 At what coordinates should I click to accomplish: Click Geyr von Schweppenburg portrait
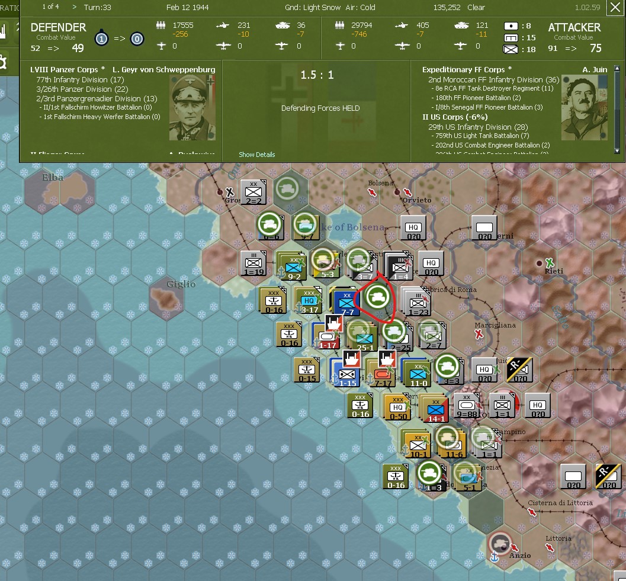coord(192,107)
